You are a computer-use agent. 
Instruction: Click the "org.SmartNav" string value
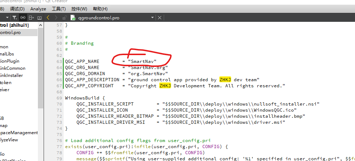148,74
